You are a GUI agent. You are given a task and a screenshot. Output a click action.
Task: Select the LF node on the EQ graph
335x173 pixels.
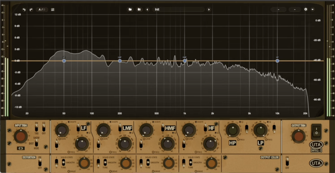[64, 61]
